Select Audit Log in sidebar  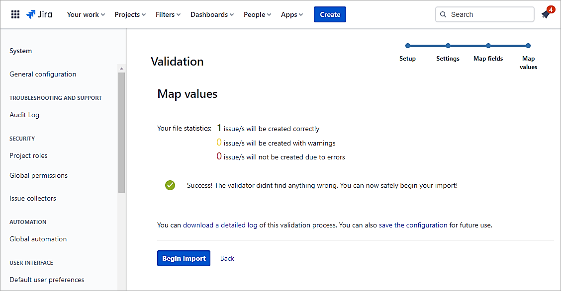click(x=24, y=115)
